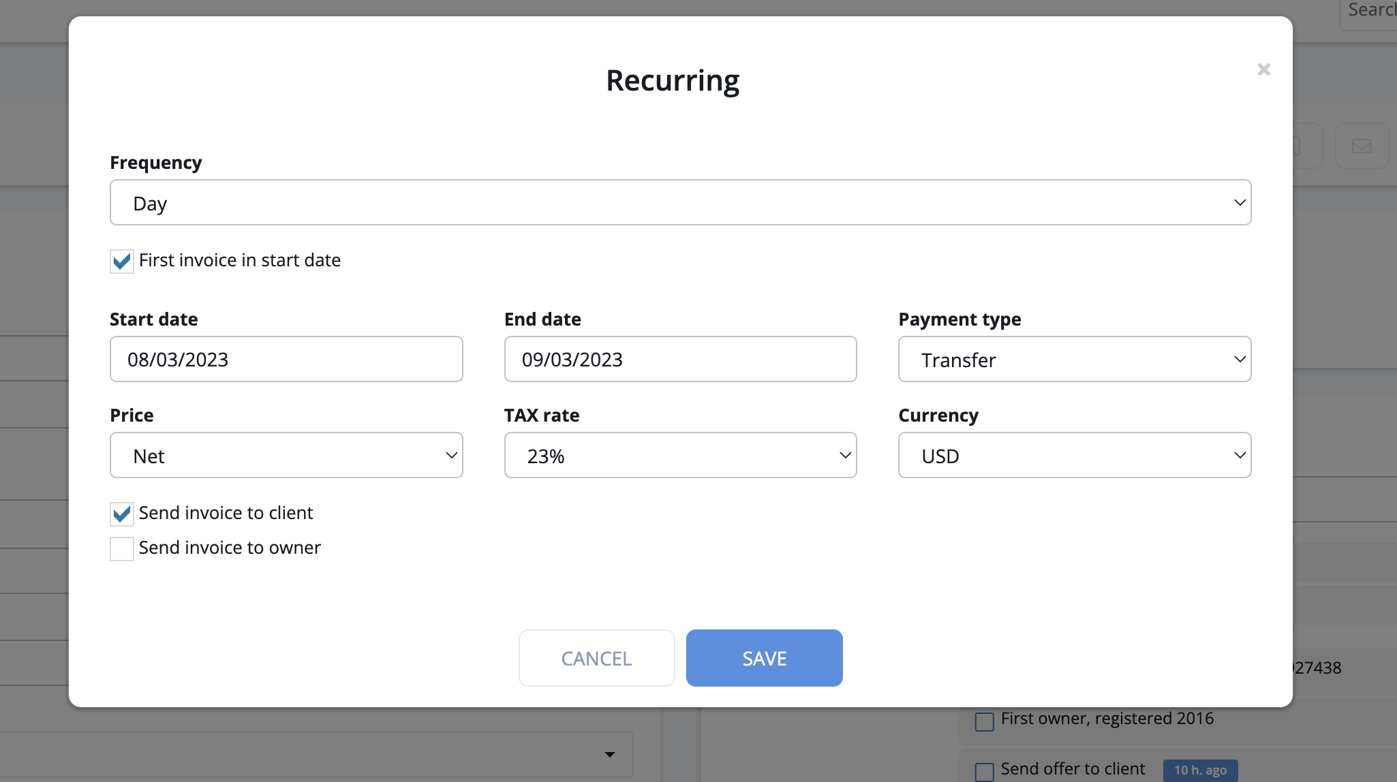The width and height of the screenshot is (1397, 782).
Task: Click the dropdown caret at bottom left
Action: 609,754
